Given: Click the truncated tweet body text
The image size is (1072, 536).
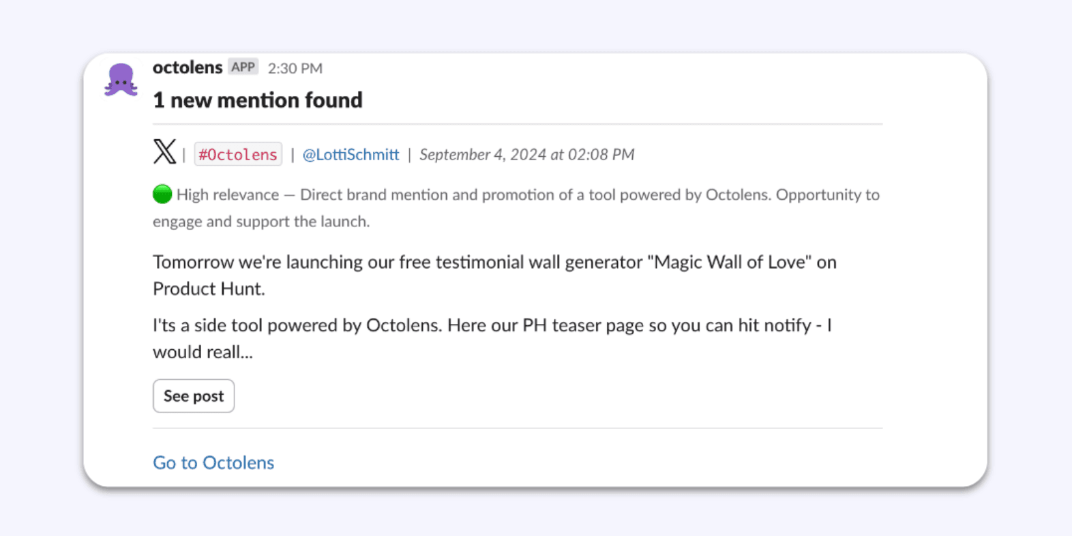Looking at the screenshot, I should click(477, 338).
